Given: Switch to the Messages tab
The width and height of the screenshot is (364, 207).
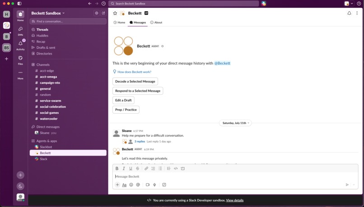Looking at the screenshot, I should 138,23.
